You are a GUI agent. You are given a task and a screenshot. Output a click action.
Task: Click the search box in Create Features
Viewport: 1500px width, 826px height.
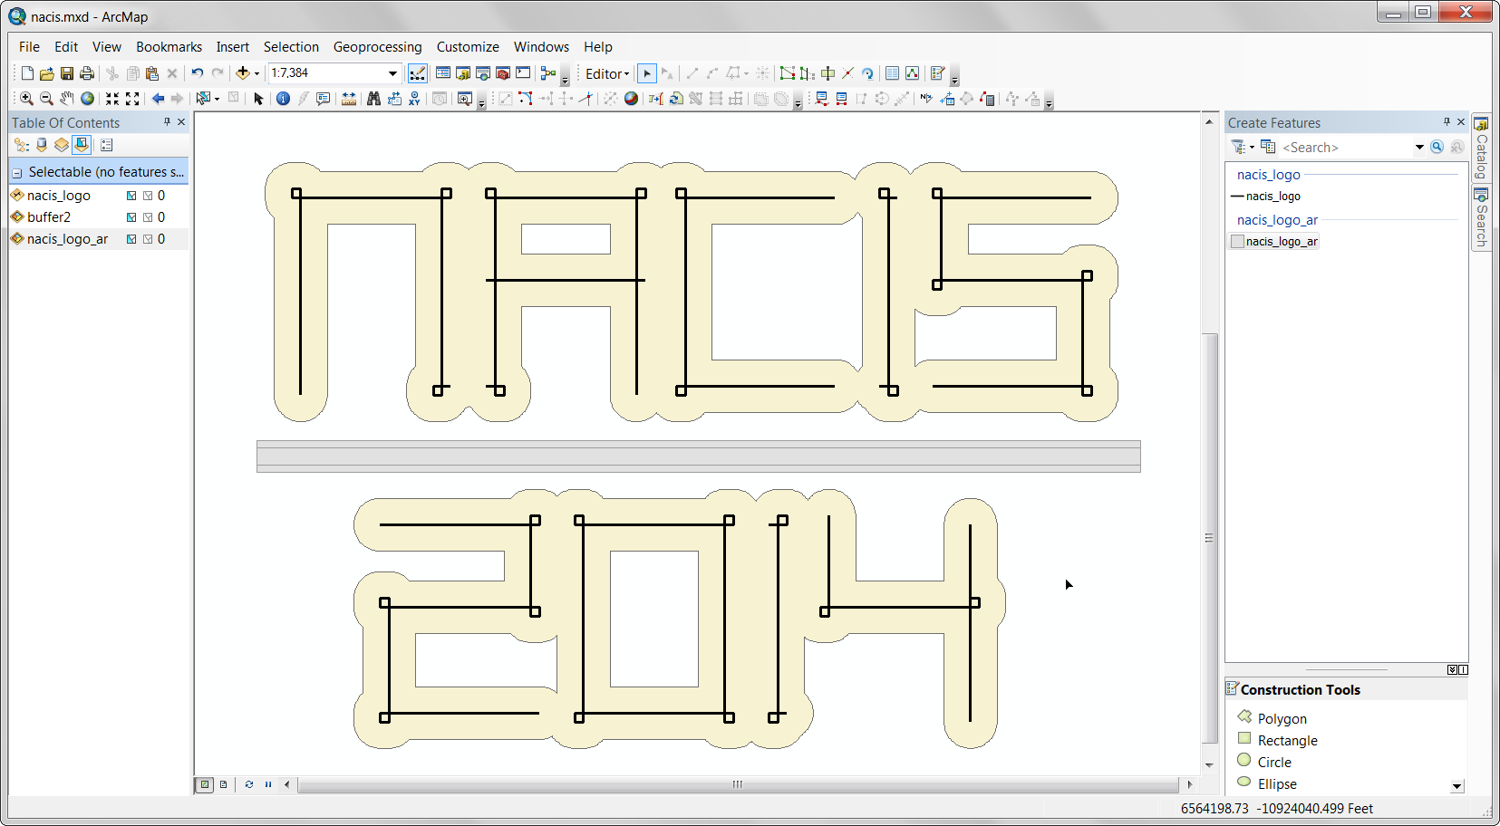point(1346,147)
